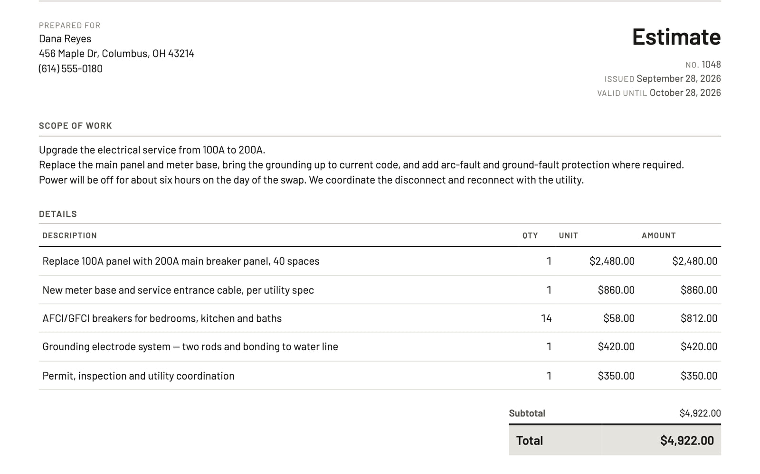Click the Scope of Work heading
This screenshot has width=760, height=474.
(x=76, y=126)
